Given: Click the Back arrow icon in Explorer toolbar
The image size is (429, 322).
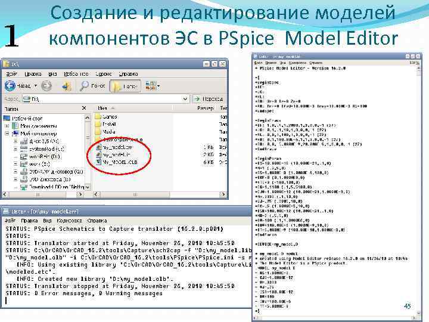Looking at the screenshot, I should pyautogui.click(x=10, y=86).
